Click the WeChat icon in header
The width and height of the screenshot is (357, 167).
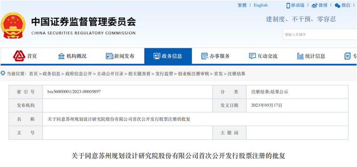pos(338,6)
